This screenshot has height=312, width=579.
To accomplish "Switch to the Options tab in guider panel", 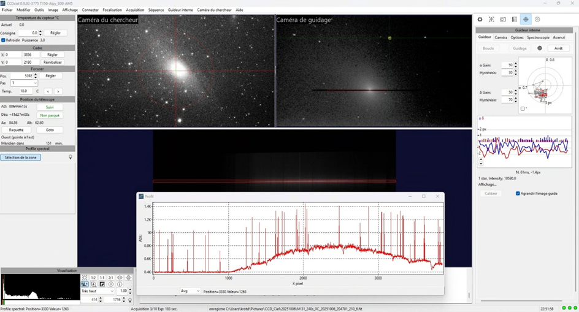I will click(x=517, y=37).
